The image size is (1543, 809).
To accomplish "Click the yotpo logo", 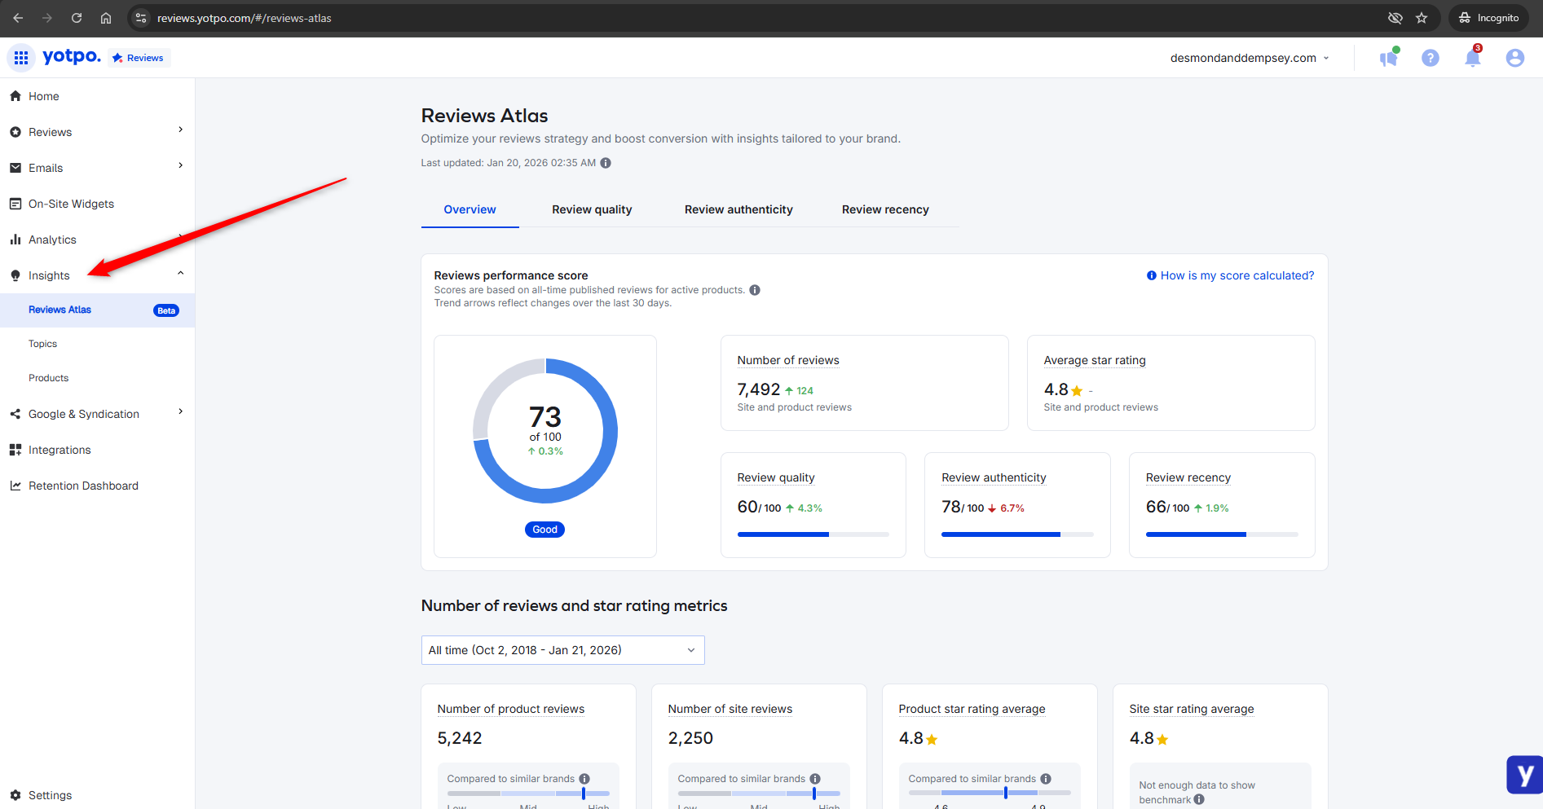I will 72,57.
